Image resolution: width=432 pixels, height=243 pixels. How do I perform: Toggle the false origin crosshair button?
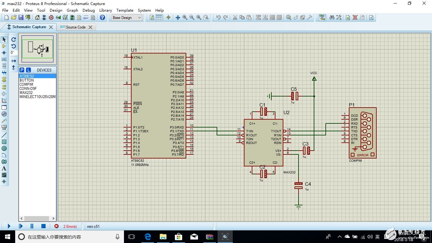pyautogui.click(x=168, y=18)
